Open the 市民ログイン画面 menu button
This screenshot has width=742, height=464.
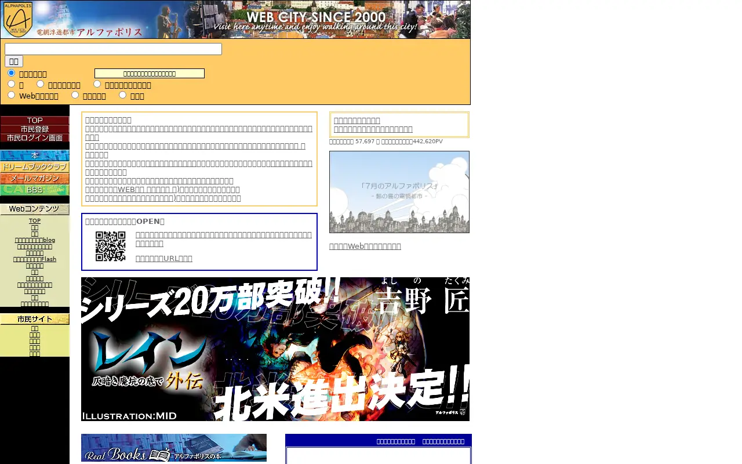pyautogui.click(x=35, y=138)
